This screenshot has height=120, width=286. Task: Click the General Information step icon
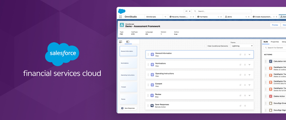(x=152, y=55)
